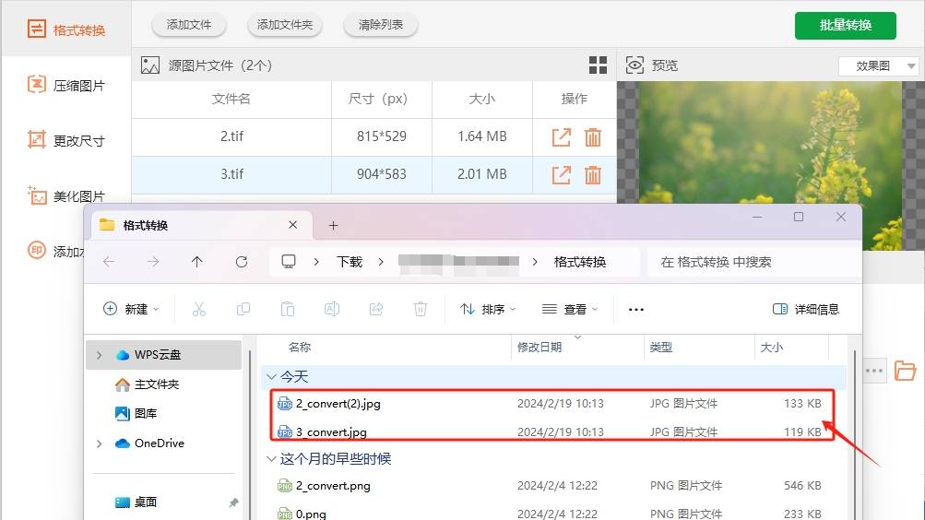Viewport: 925px width, 520px height.
Task: Click the Share icon in Explorer toolbar
Action: [376, 309]
